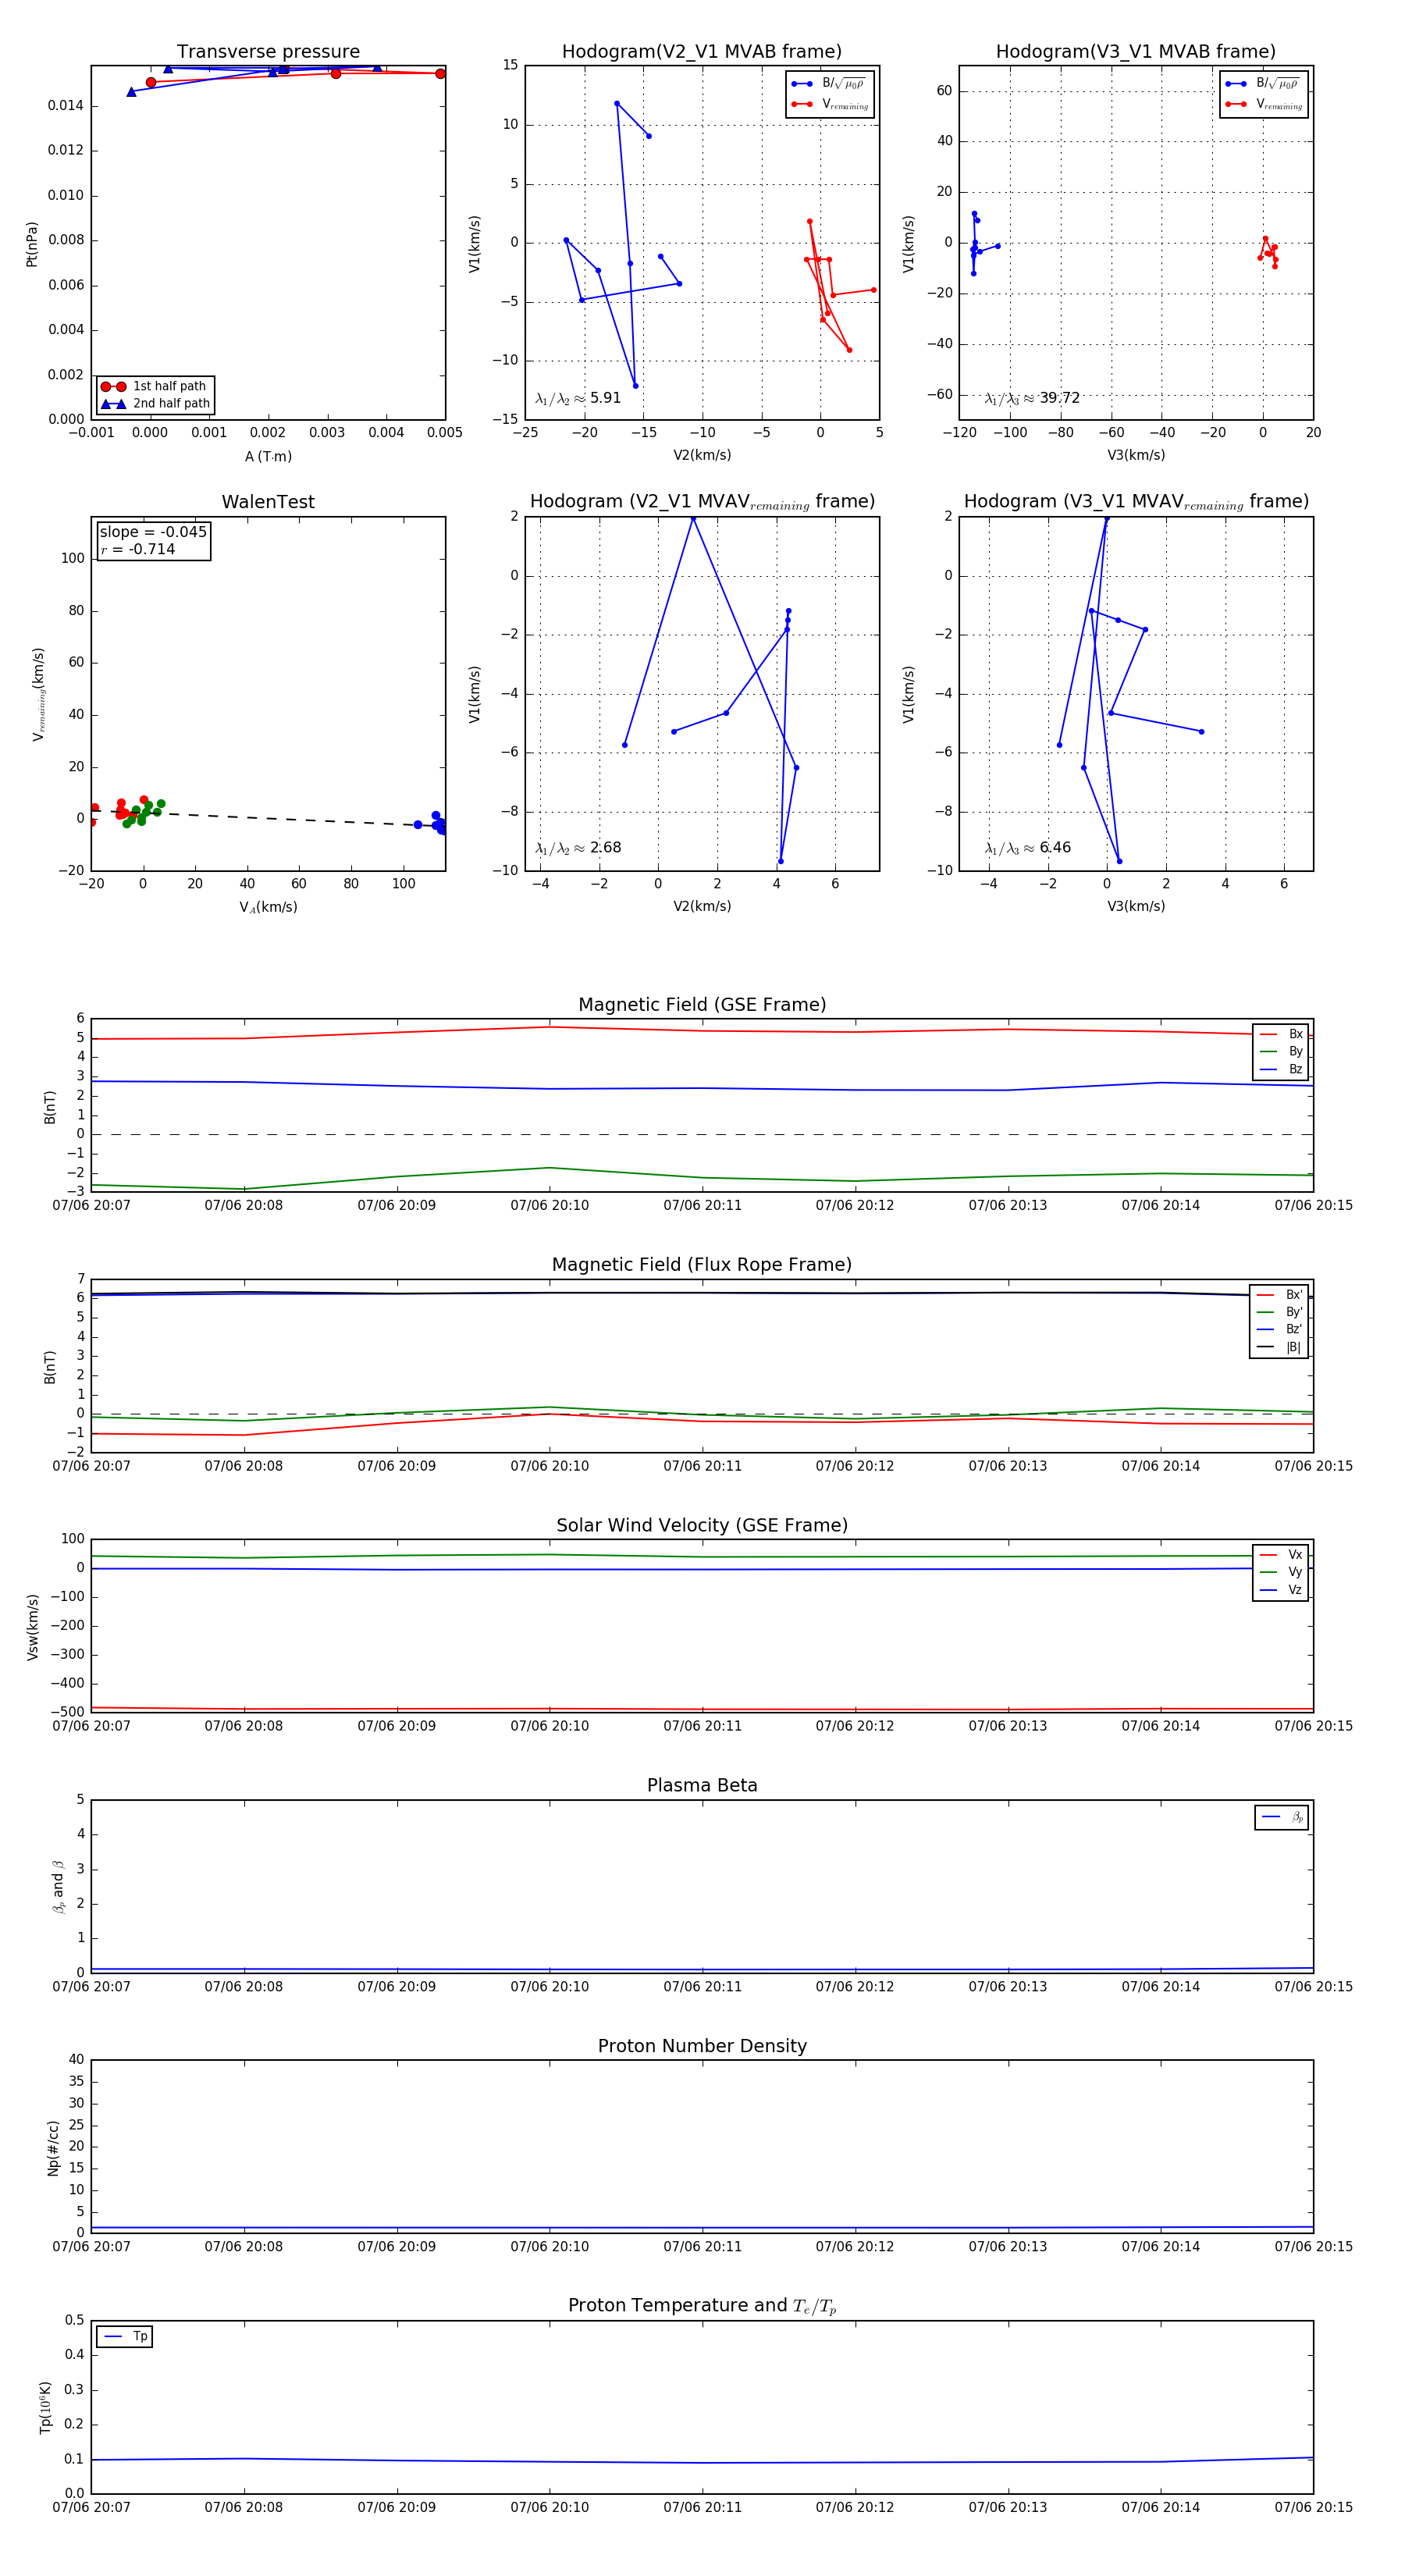Click the βp legend entry in Plasma Beta
The image size is (1405, 2576).
(x=1282, y=1817)
